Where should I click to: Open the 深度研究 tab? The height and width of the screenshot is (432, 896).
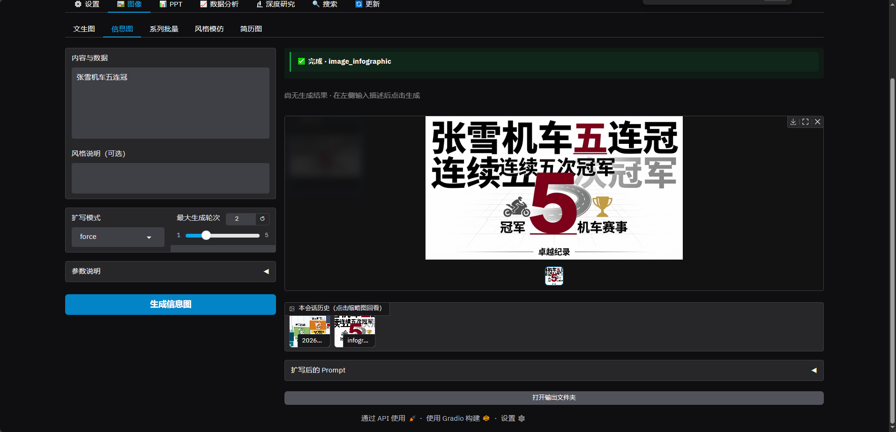(276, 4)
